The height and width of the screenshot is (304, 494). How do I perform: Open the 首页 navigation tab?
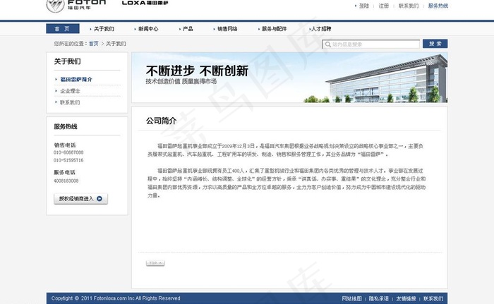tap(62, 29)
